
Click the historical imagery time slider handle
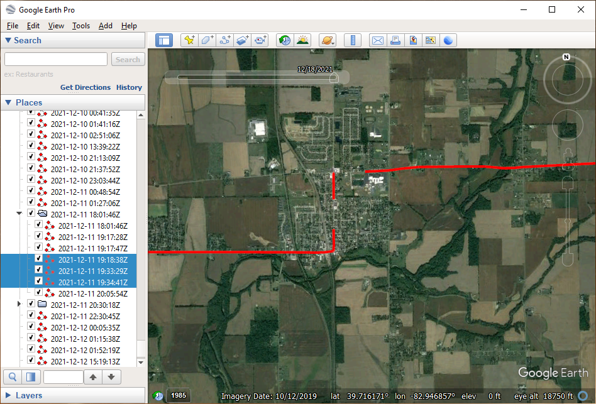[x=334, y=78]
